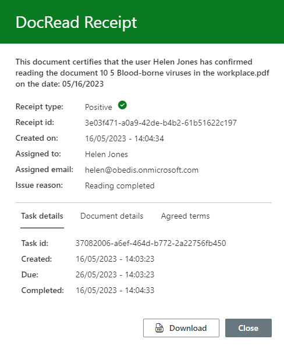Download the receipt as PDF
284x346 pixels.
(181, 328)
